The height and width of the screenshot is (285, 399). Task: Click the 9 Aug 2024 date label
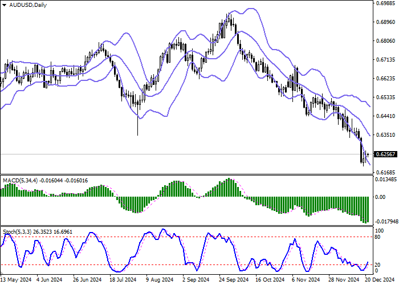pos(158,280)
